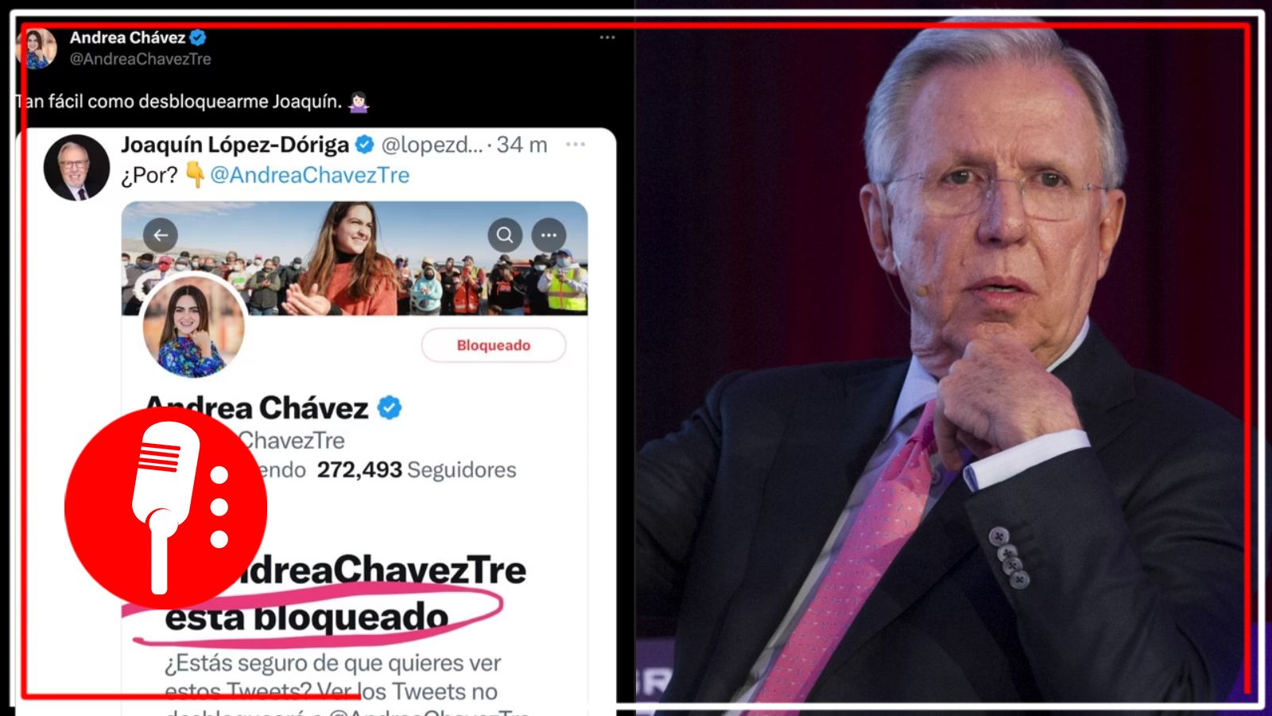Open the three-dot menu on Andrea Chávez's tweet
Screen dimensions: 1272x716
pos(607,37)
